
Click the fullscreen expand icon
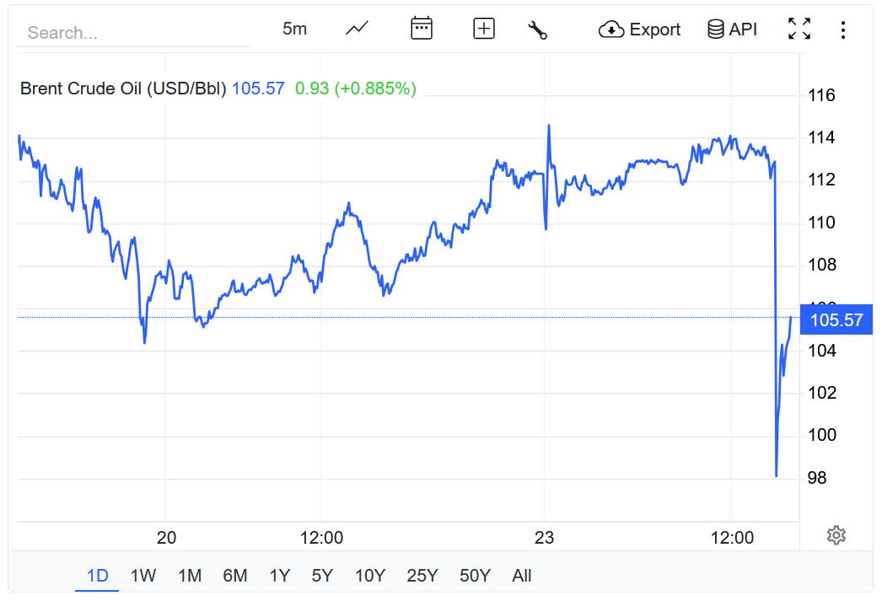[799, 29]
